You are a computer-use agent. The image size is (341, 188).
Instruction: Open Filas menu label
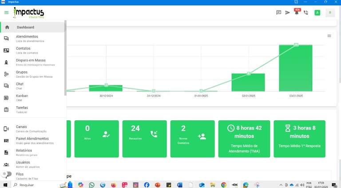point(20,174)
